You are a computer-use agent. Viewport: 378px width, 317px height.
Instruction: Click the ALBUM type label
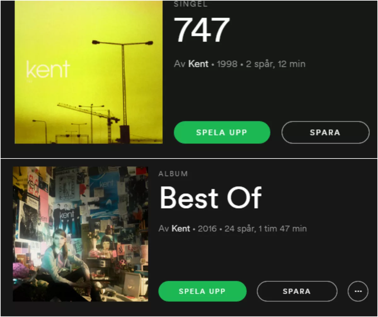[173, 174]
